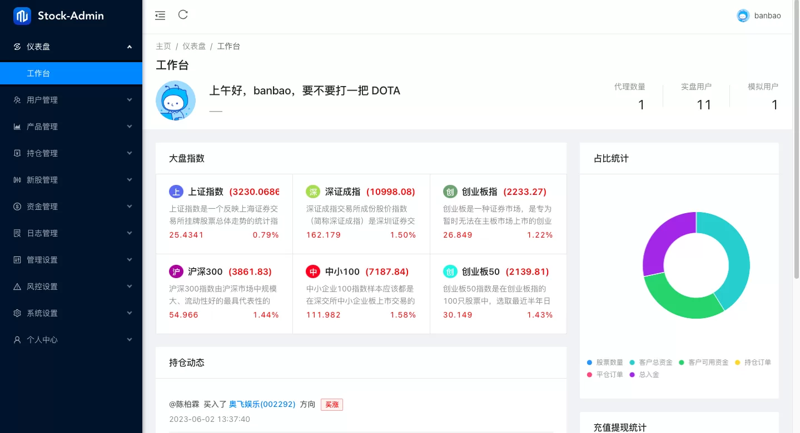
Task: Open the 个人中心 menu label
Action: (42, 340)
